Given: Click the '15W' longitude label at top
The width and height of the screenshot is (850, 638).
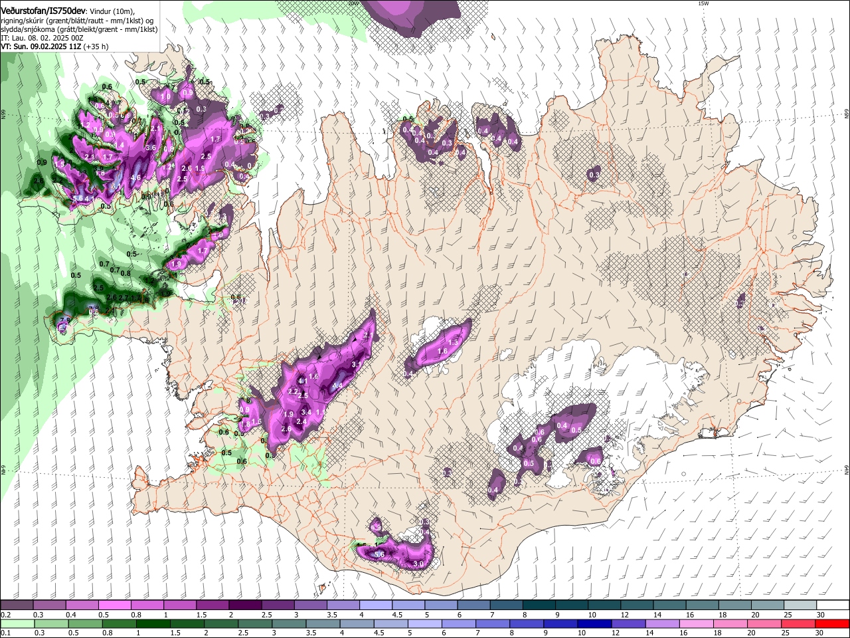Looking at the screenshot, I should click(703, 3).
